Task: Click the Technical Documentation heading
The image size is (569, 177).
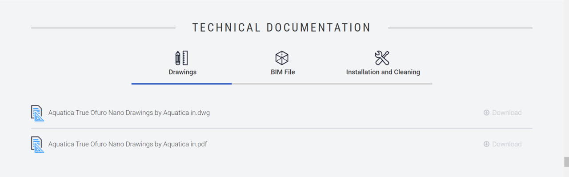Action: [x=281, y=28]
